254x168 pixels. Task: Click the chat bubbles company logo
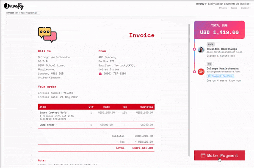[x=47, y=35]
